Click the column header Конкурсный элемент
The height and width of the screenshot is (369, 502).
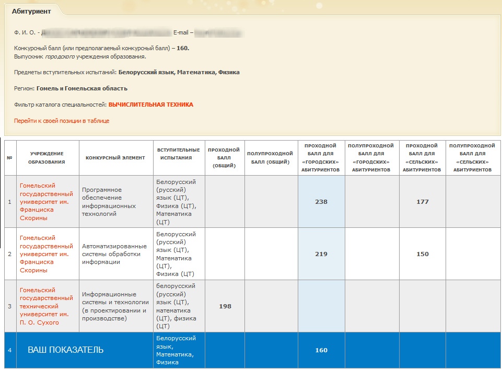[115, 158]
